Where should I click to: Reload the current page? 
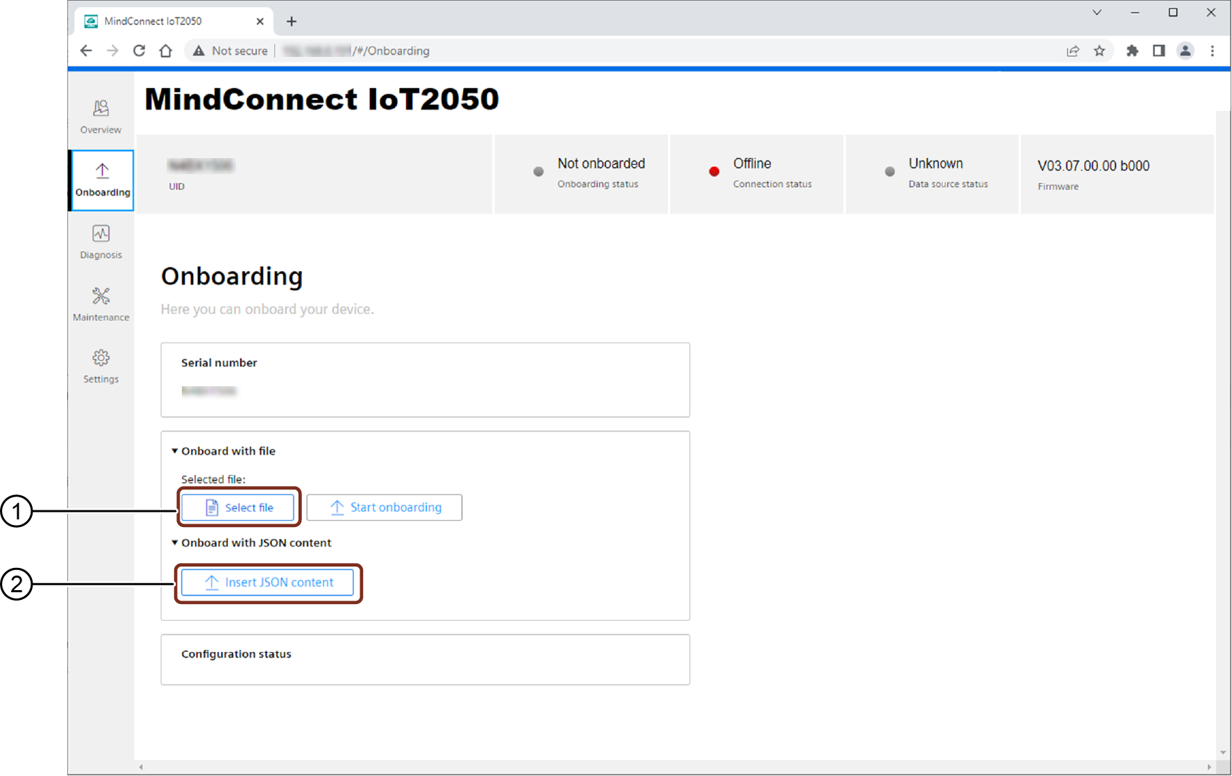pyautogui.click(x=139, y=51)
